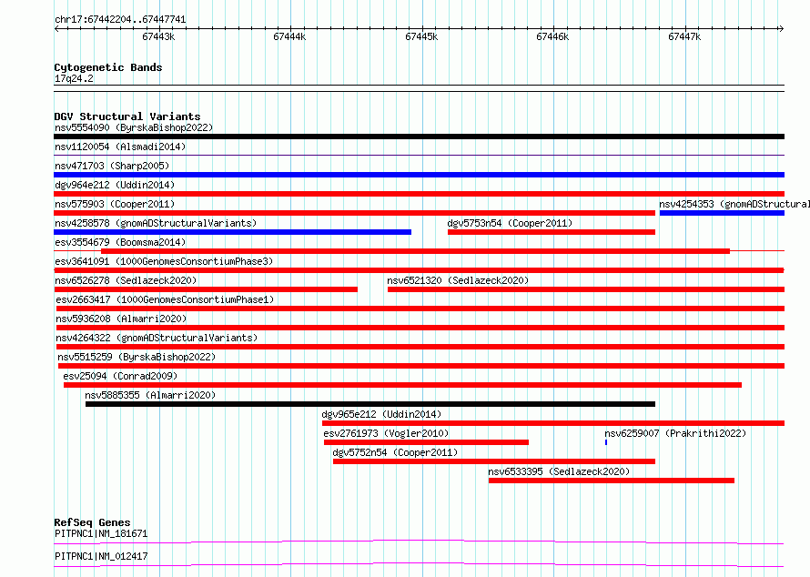Image resolution: width=810 pixels, height=577 pixels.
Task: Click esv2663417 (1000GenomesConsortiumPhase1) label
Action: [165, 299]
